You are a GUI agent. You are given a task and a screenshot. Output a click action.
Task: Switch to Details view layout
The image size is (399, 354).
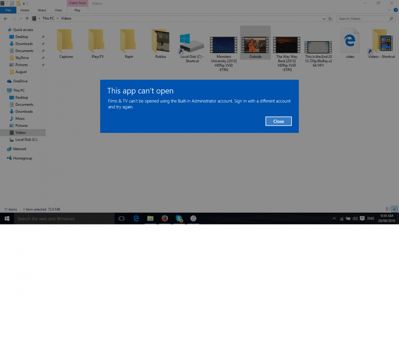coord(388,209)
